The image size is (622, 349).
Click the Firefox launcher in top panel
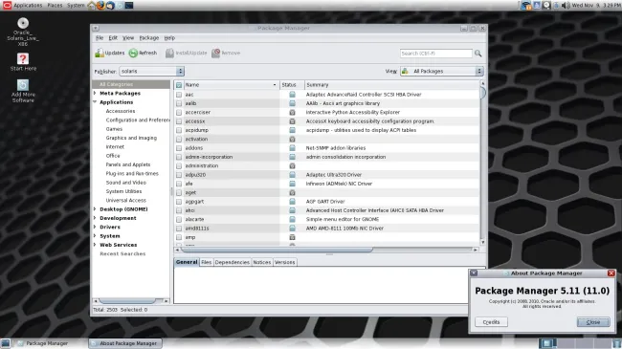point(100,5)
